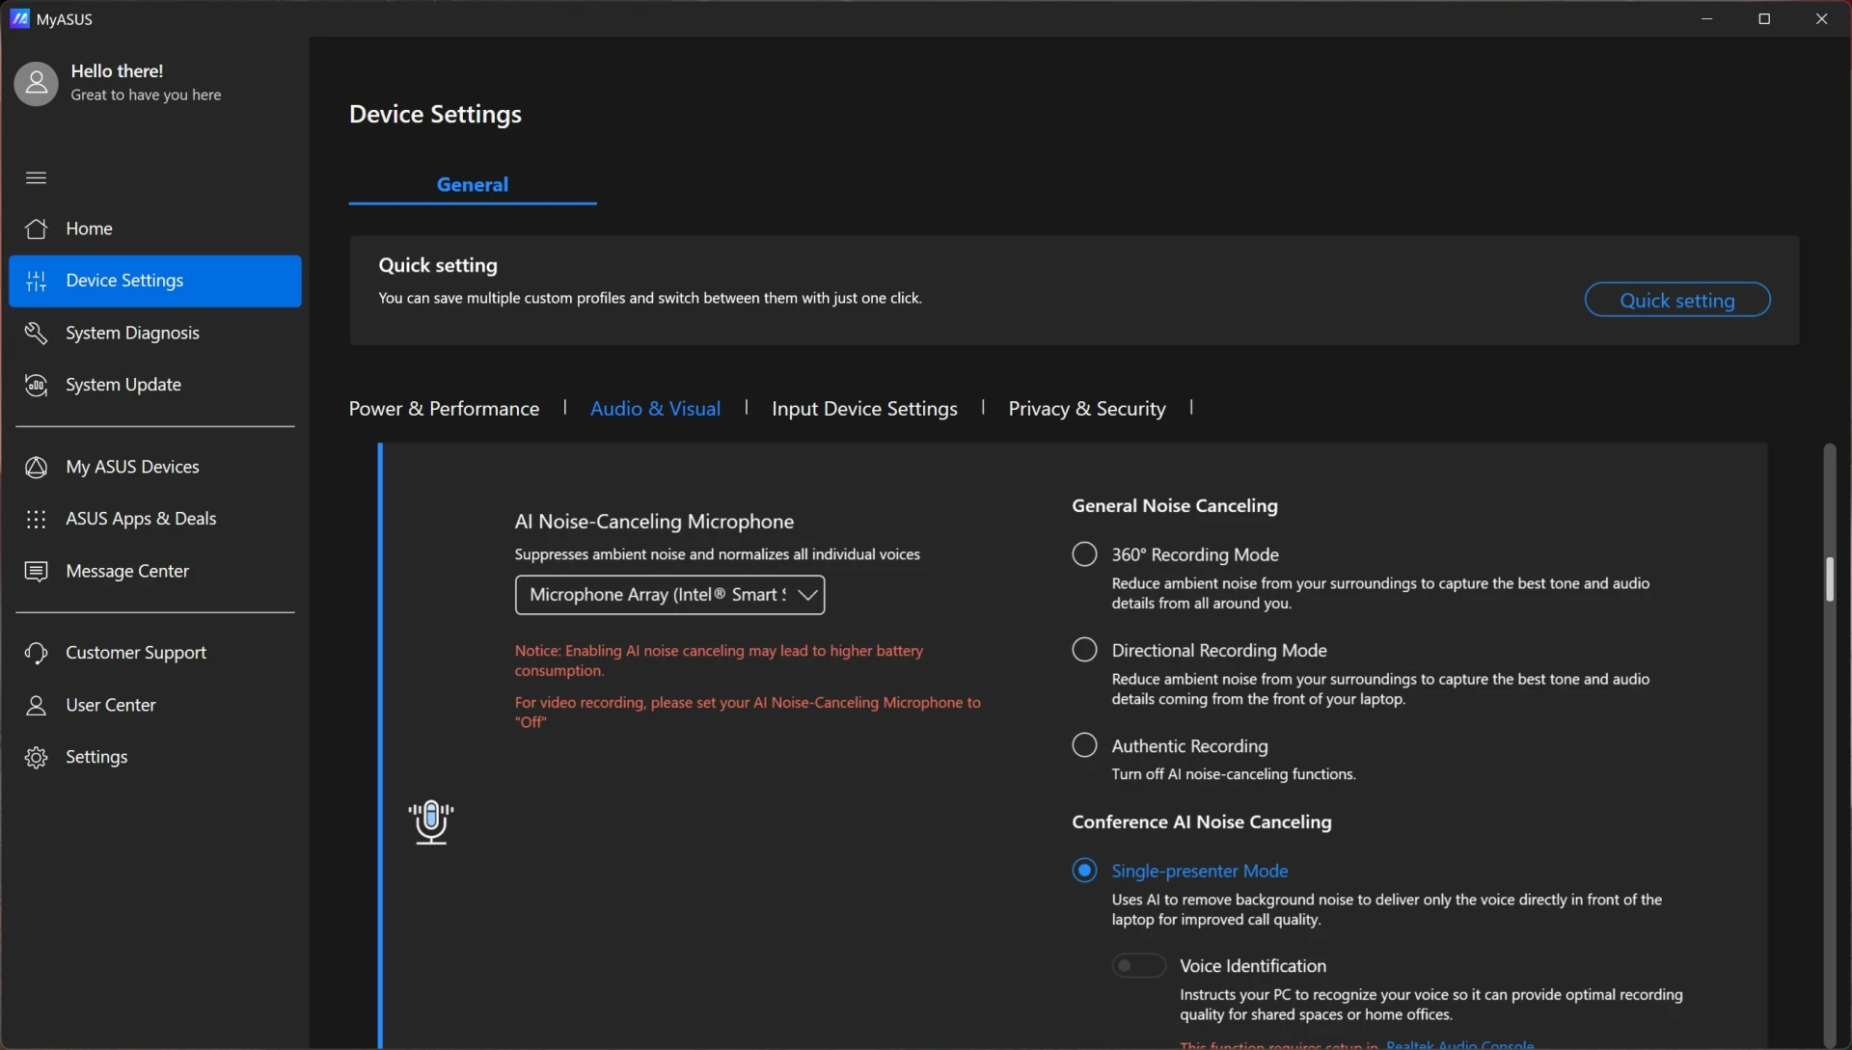Click the AI Noise-Canceling Microphone heading

[x=654, y=522]
